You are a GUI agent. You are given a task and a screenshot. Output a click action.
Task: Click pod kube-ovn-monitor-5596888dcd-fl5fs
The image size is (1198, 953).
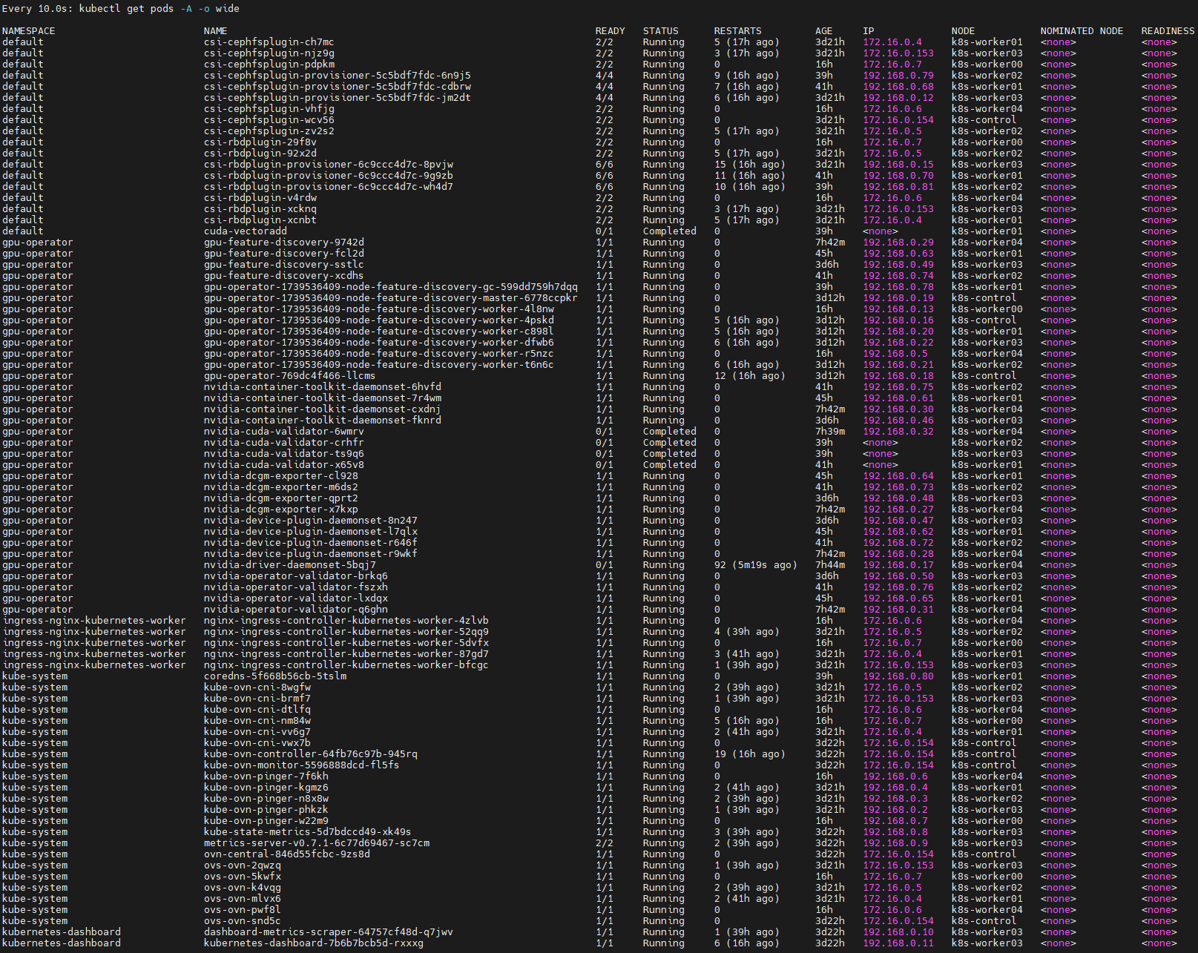coord(301,765)
